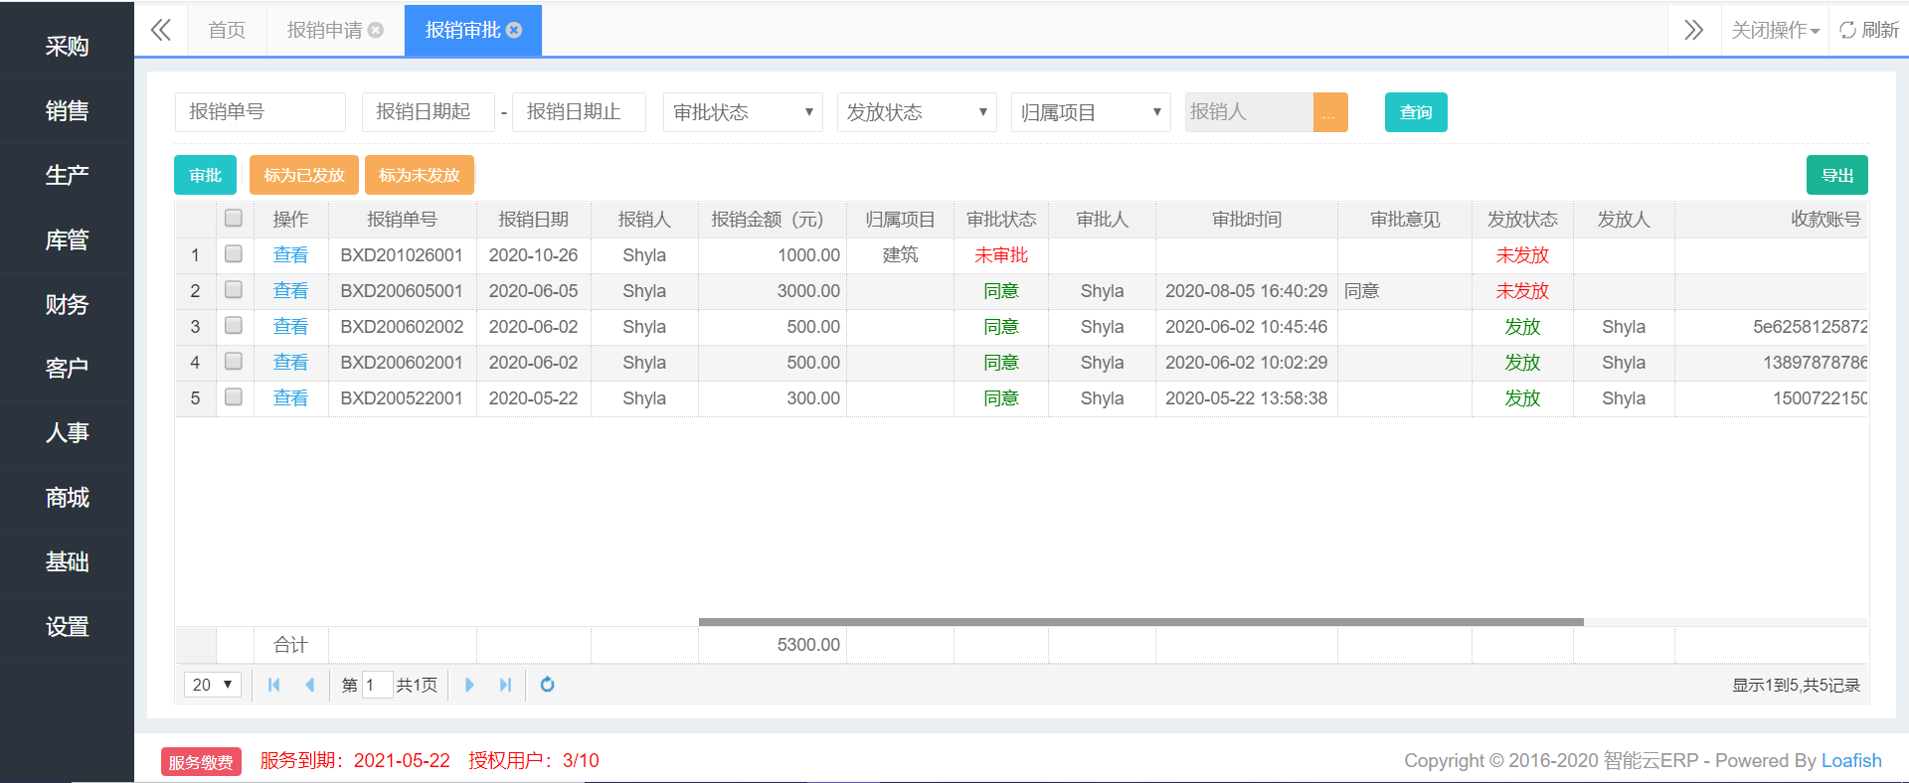Go to previous page in pagination
This screenshot has width=1909, height=783.
(310, 685)
